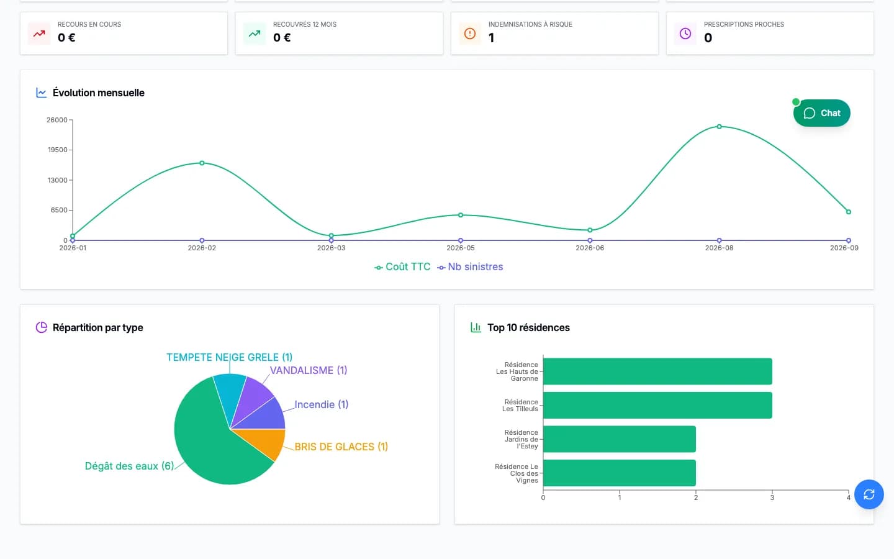
Task: Click the 'Répartition par type' heading
Action: click(98, 327)
